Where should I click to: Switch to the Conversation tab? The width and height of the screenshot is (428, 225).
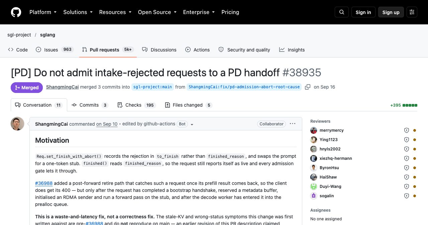(39, 105)
